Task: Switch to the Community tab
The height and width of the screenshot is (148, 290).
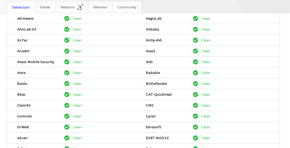Action: (x=127, y=7)
